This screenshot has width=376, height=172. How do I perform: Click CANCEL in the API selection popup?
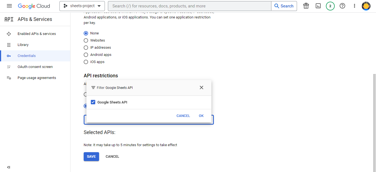[x=183, y=116]
